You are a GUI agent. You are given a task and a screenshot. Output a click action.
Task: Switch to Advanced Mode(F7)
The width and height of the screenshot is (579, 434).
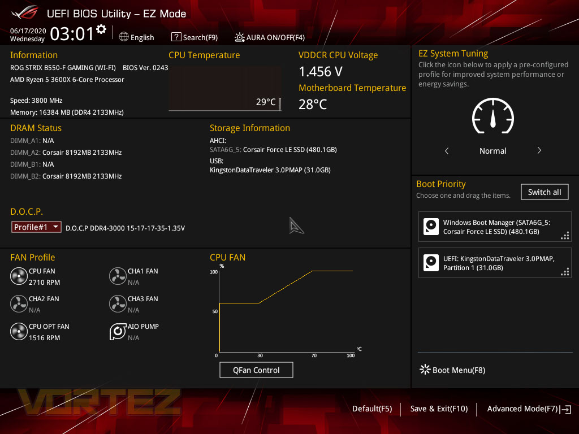[522, 409]
